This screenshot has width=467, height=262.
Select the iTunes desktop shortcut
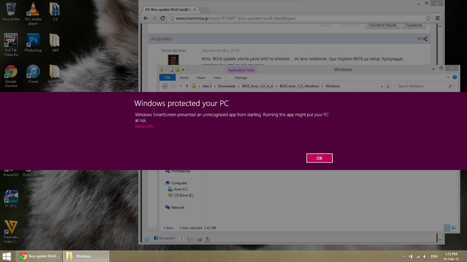click(33, 74)
